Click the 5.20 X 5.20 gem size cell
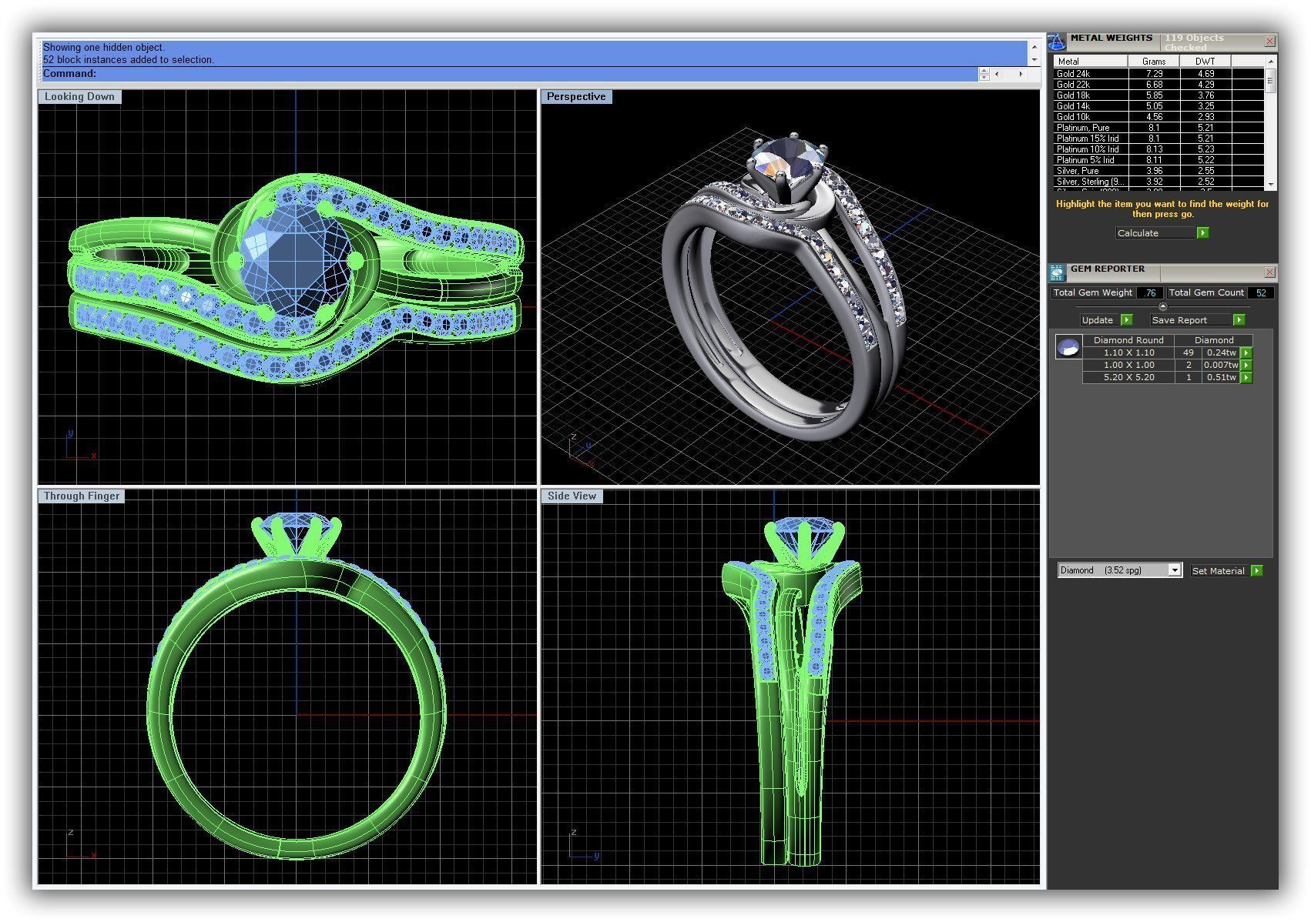 click(1128, 377)
